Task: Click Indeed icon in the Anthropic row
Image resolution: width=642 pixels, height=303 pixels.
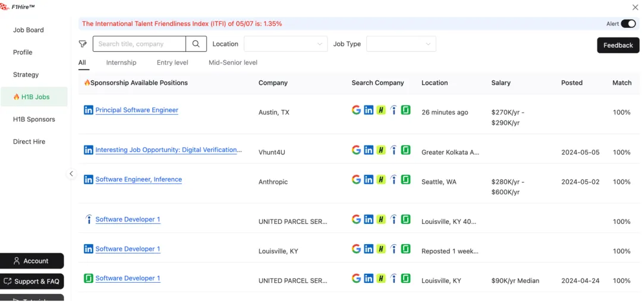Action: pyautogui.click(x=394, y=179)
